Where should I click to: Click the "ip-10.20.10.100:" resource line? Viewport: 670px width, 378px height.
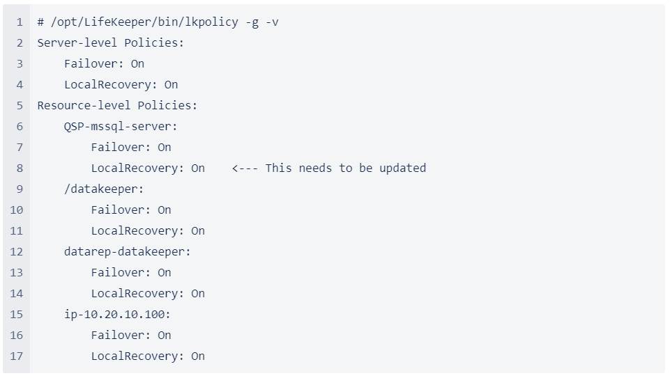(117, 314)
